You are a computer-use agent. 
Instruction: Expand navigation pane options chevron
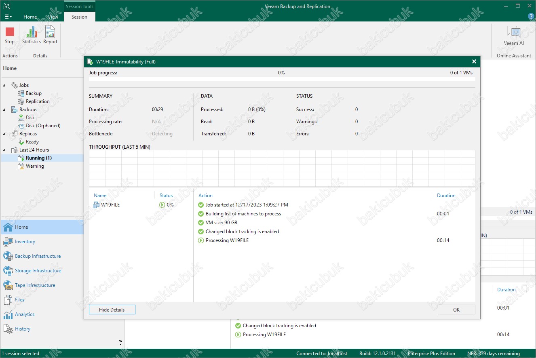(x=120, y=342)
